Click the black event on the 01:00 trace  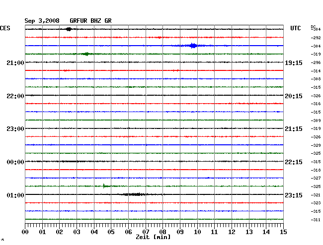tap(135, 194)
